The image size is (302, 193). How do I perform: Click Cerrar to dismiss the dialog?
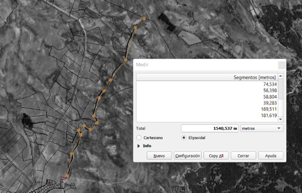point(243,156)
